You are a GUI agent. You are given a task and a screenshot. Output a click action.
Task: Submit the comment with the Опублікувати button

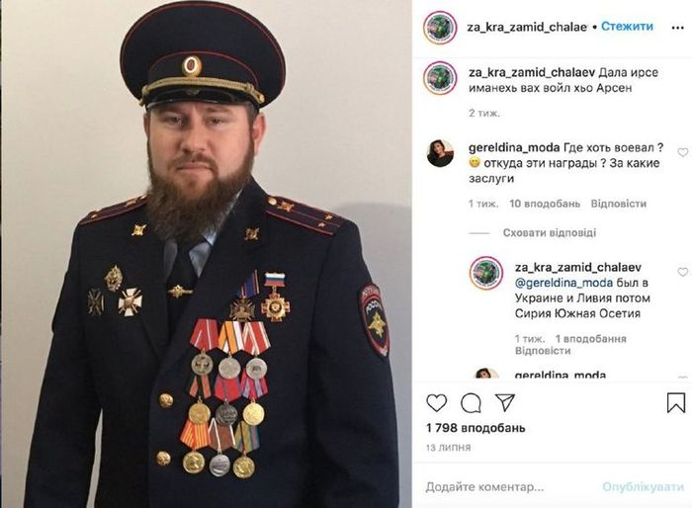(x=643, y=487)
